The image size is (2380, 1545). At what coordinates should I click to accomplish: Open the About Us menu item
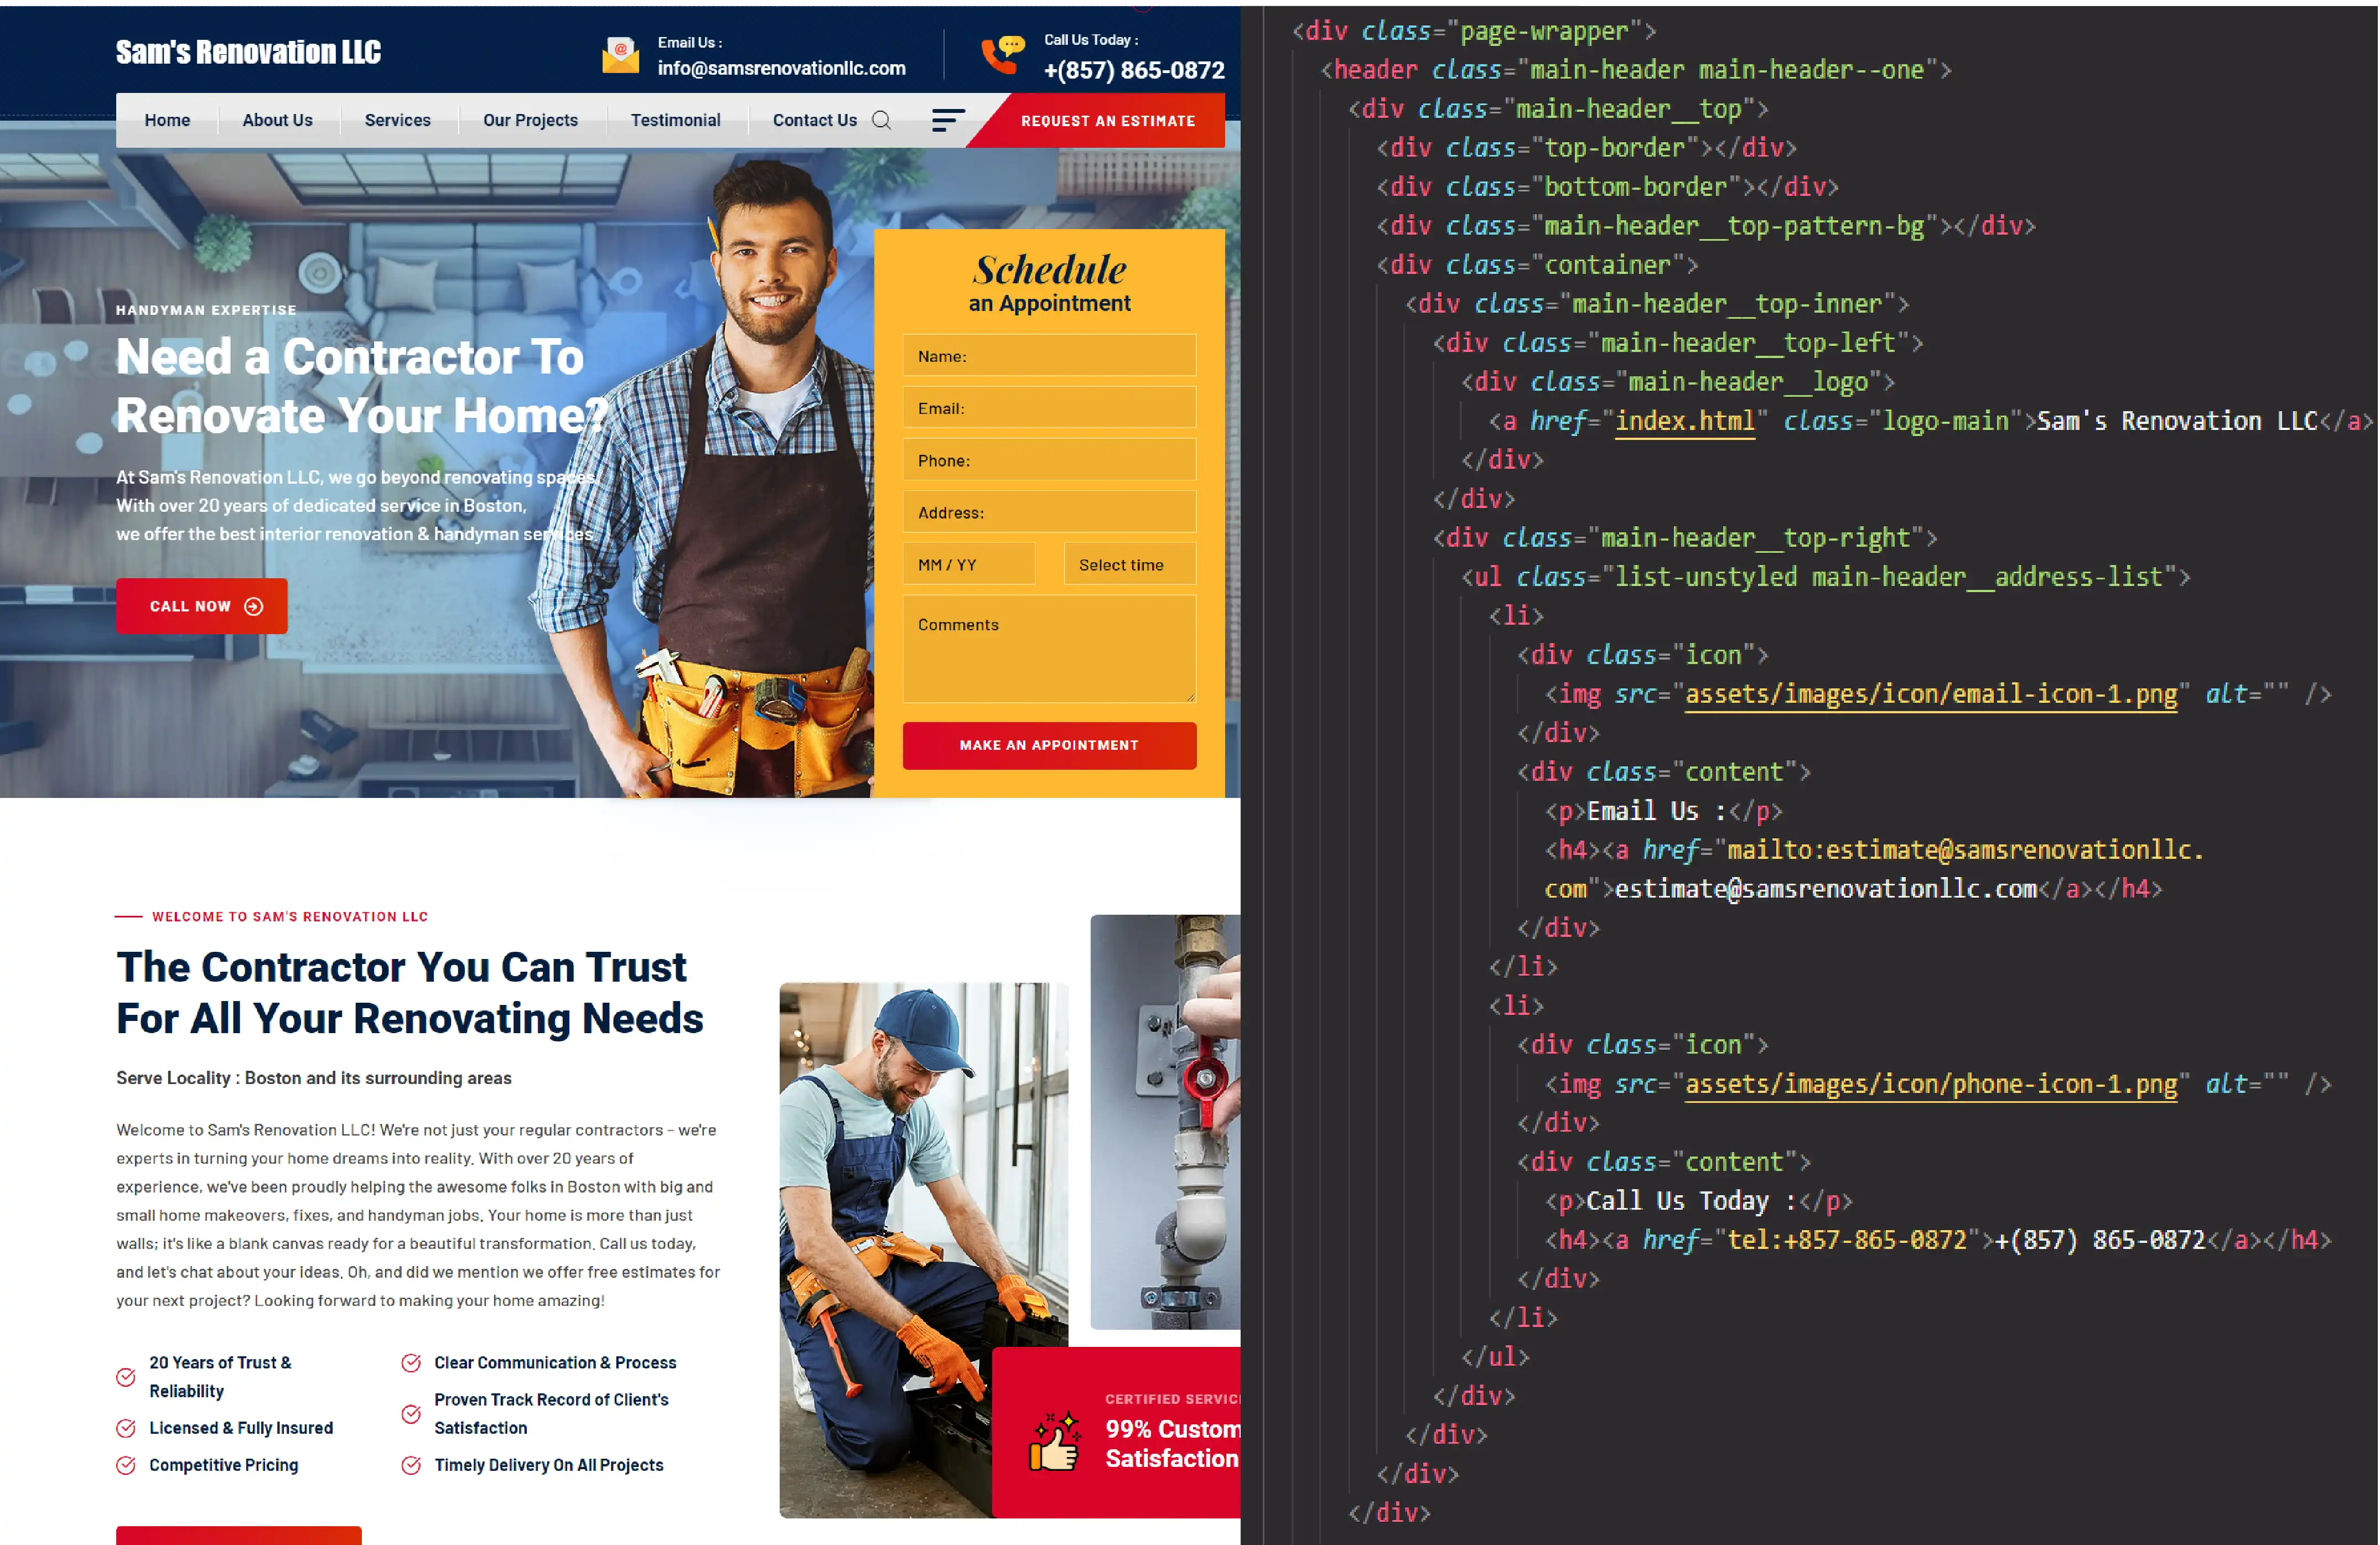pos(277,120)
